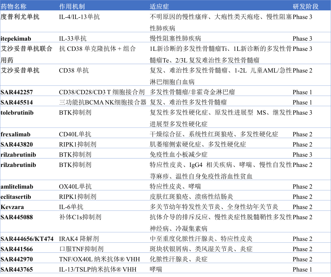The width and height of the screenshot is (331, 277).
Task: Click the 度普利尤单抗 drug name cell
Action: pyautogui.click(x=20, y=17)
